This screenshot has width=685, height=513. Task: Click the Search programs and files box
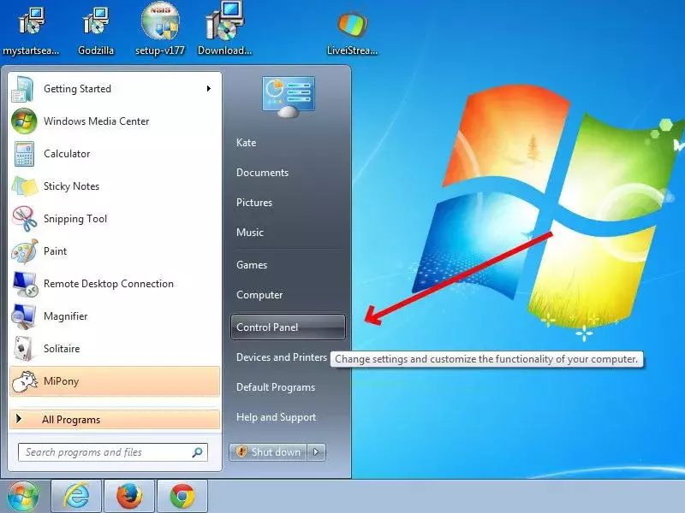(113, 452)
